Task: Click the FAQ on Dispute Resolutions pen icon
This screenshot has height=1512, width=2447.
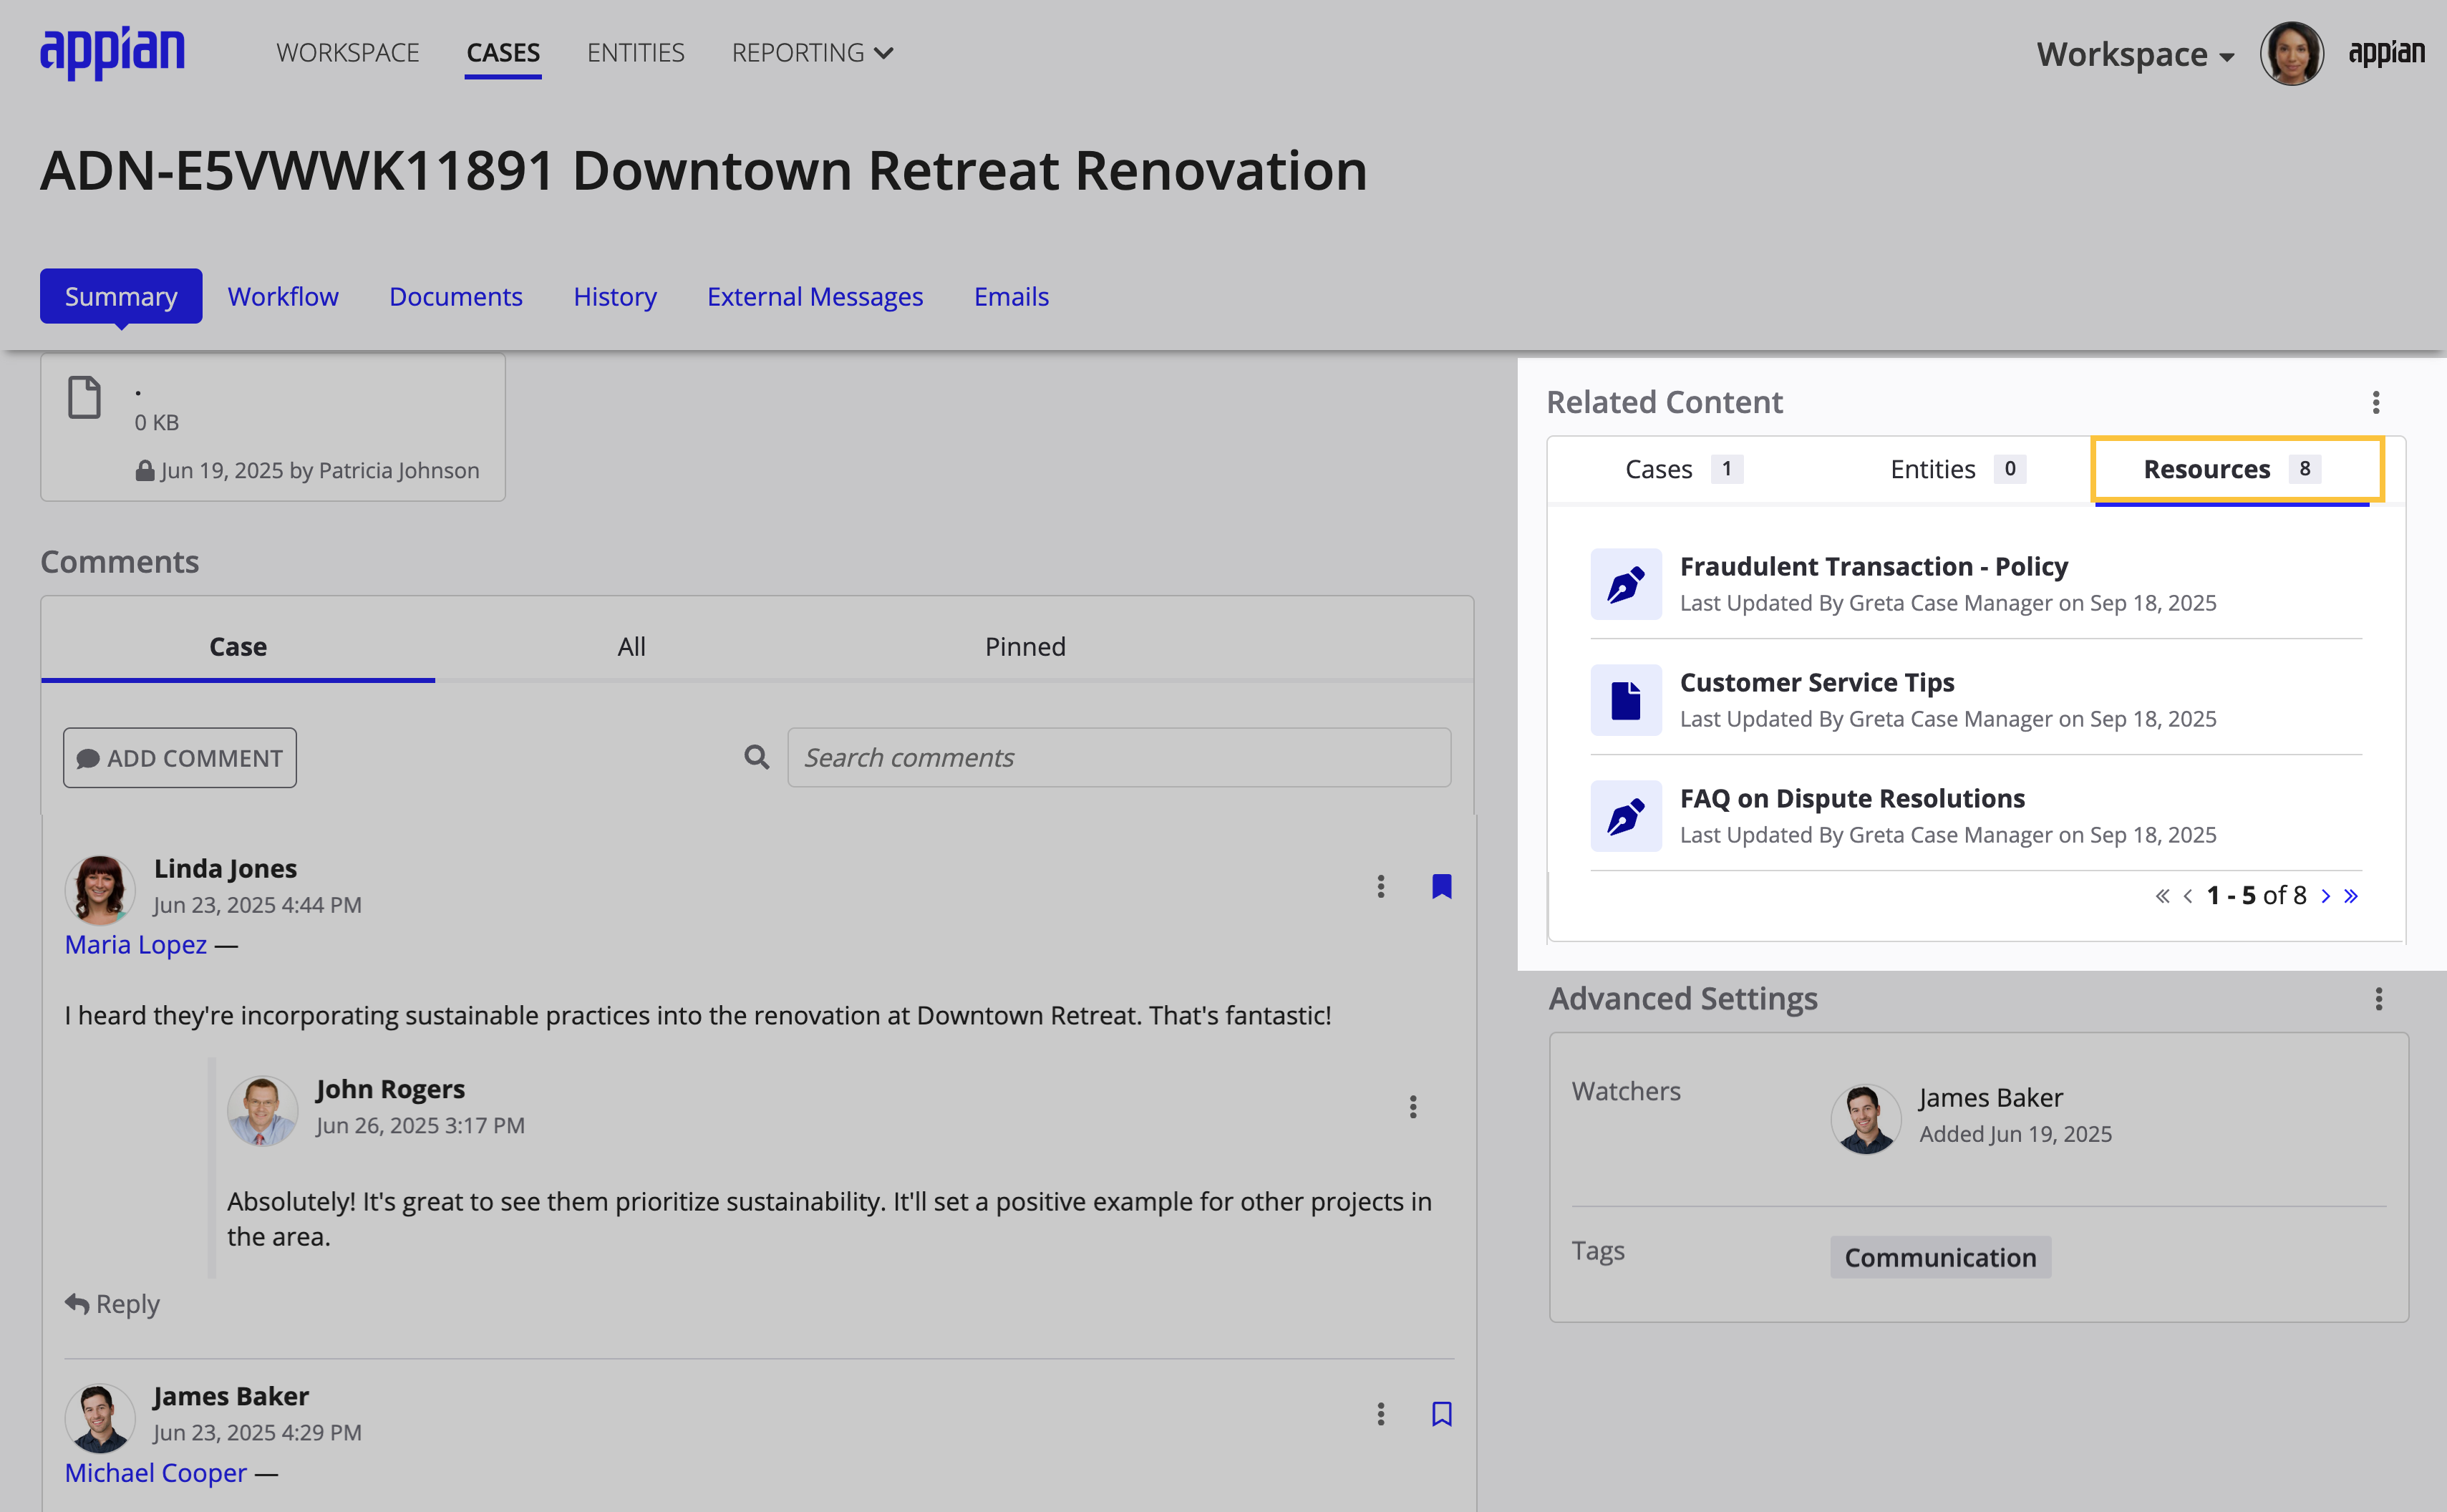Action: coord(1626,816)
